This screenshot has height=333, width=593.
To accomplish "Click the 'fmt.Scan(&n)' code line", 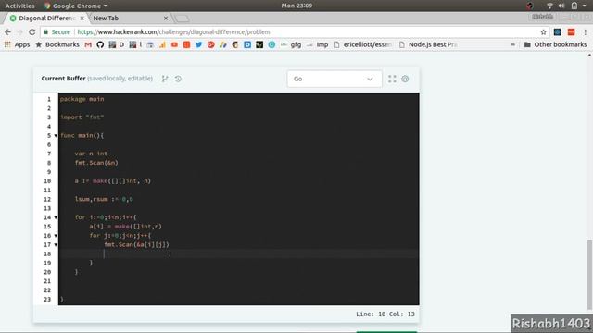I will [96, 163].
